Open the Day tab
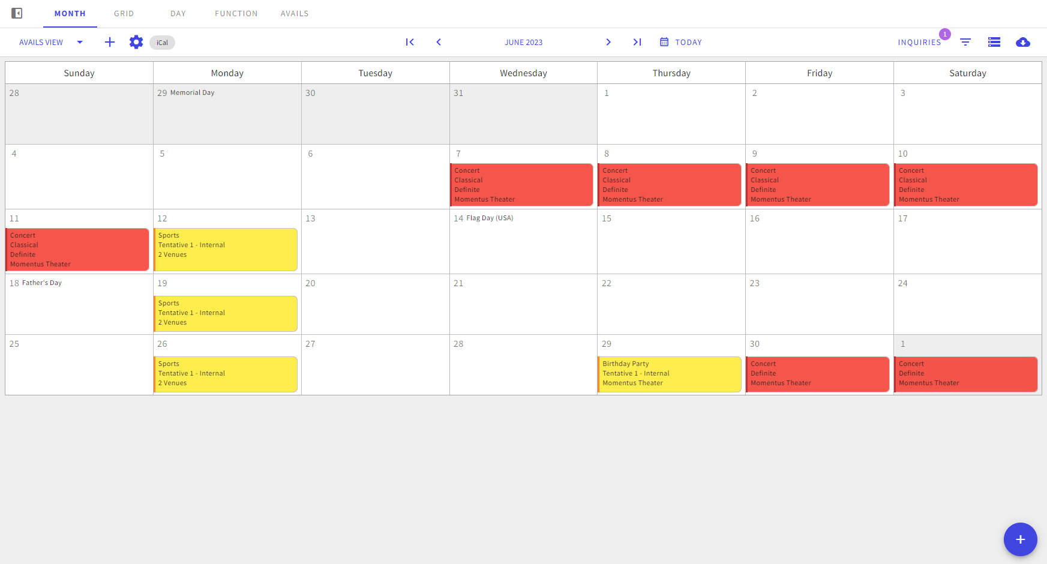 click(x=178, y=14)
